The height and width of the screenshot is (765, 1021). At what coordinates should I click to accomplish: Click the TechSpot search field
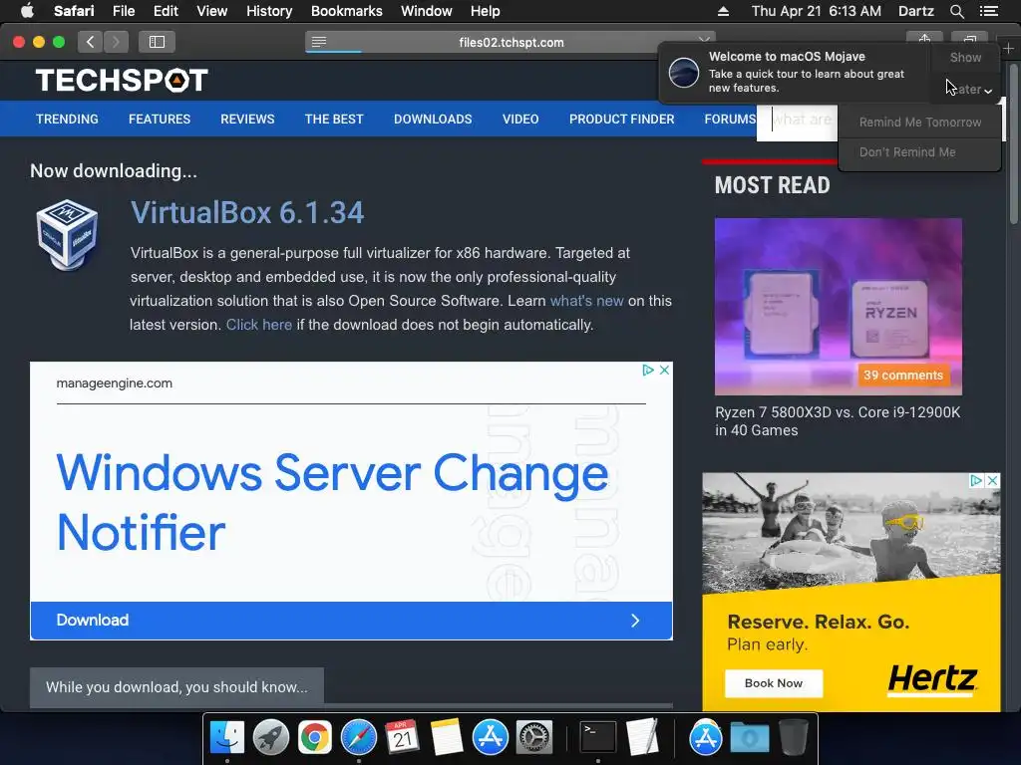pos(797,121)
